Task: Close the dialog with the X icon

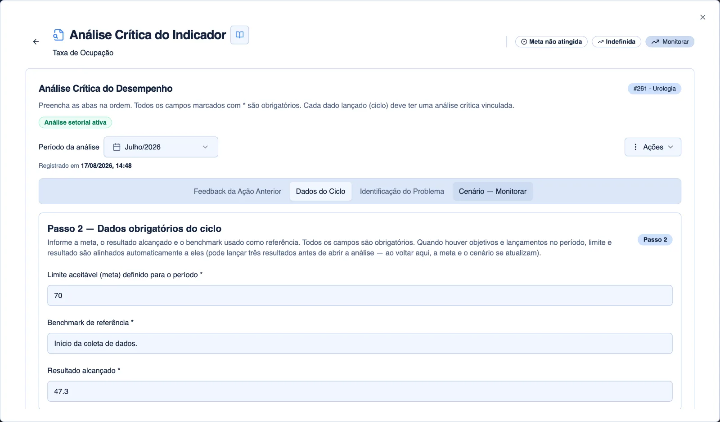Action: 703,17
